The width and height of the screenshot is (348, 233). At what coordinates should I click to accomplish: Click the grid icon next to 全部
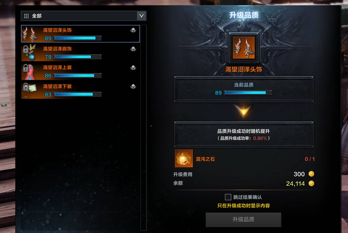[26, 16]
